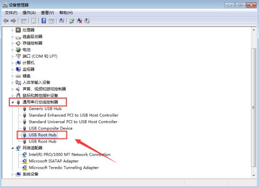
Task: Select the 鼠标和其他指针设备 label
Action: 40,95
